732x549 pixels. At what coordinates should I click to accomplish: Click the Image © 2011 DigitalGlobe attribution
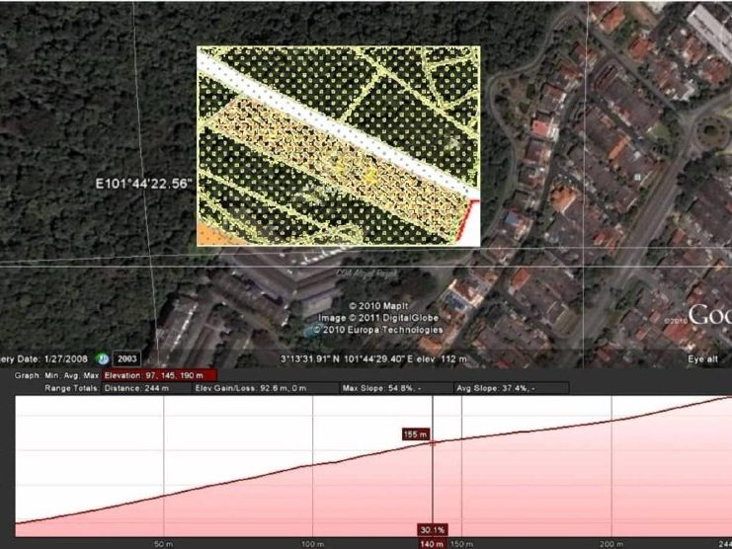click(x=378, y=318)
